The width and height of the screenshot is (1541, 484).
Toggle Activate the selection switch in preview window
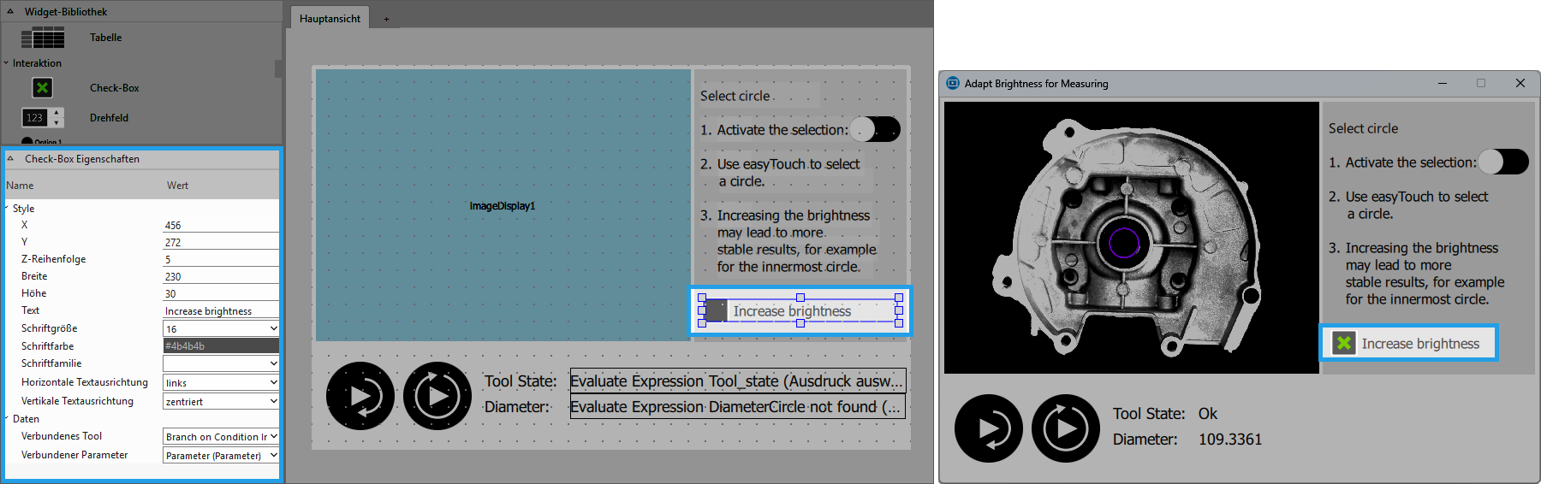(1502, 162)
